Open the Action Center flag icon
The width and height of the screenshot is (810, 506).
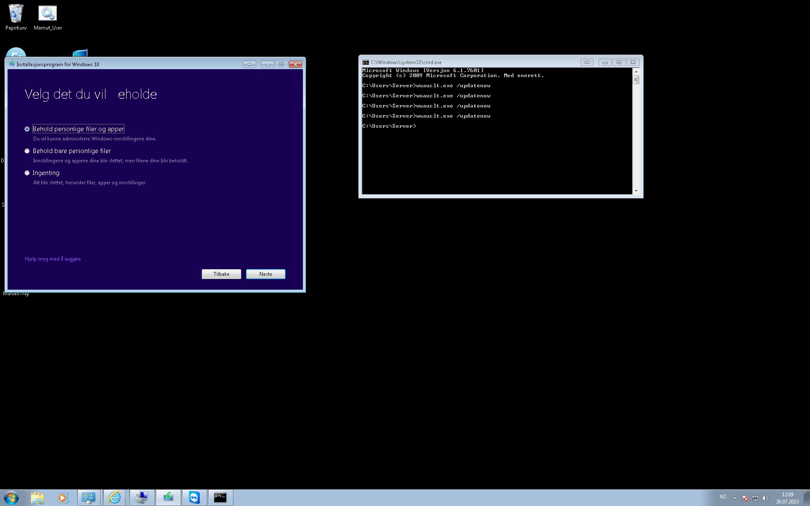click(745, 498)
